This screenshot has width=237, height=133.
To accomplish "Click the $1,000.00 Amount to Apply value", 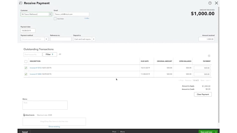I will click(206, 86).
